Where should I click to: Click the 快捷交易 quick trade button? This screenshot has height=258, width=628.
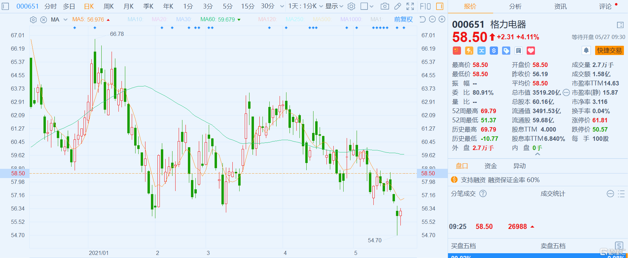[x=610, y=51]
